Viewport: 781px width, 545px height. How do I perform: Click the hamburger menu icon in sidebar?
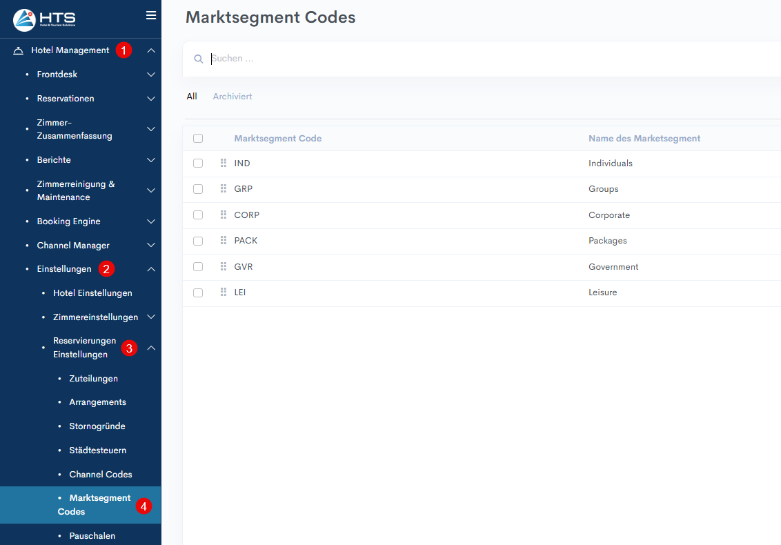150,15
